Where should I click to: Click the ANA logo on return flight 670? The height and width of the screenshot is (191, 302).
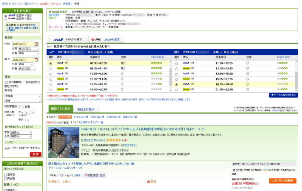[186, 84]
